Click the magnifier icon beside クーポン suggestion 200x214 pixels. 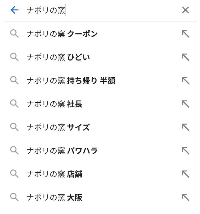[14, 34]
